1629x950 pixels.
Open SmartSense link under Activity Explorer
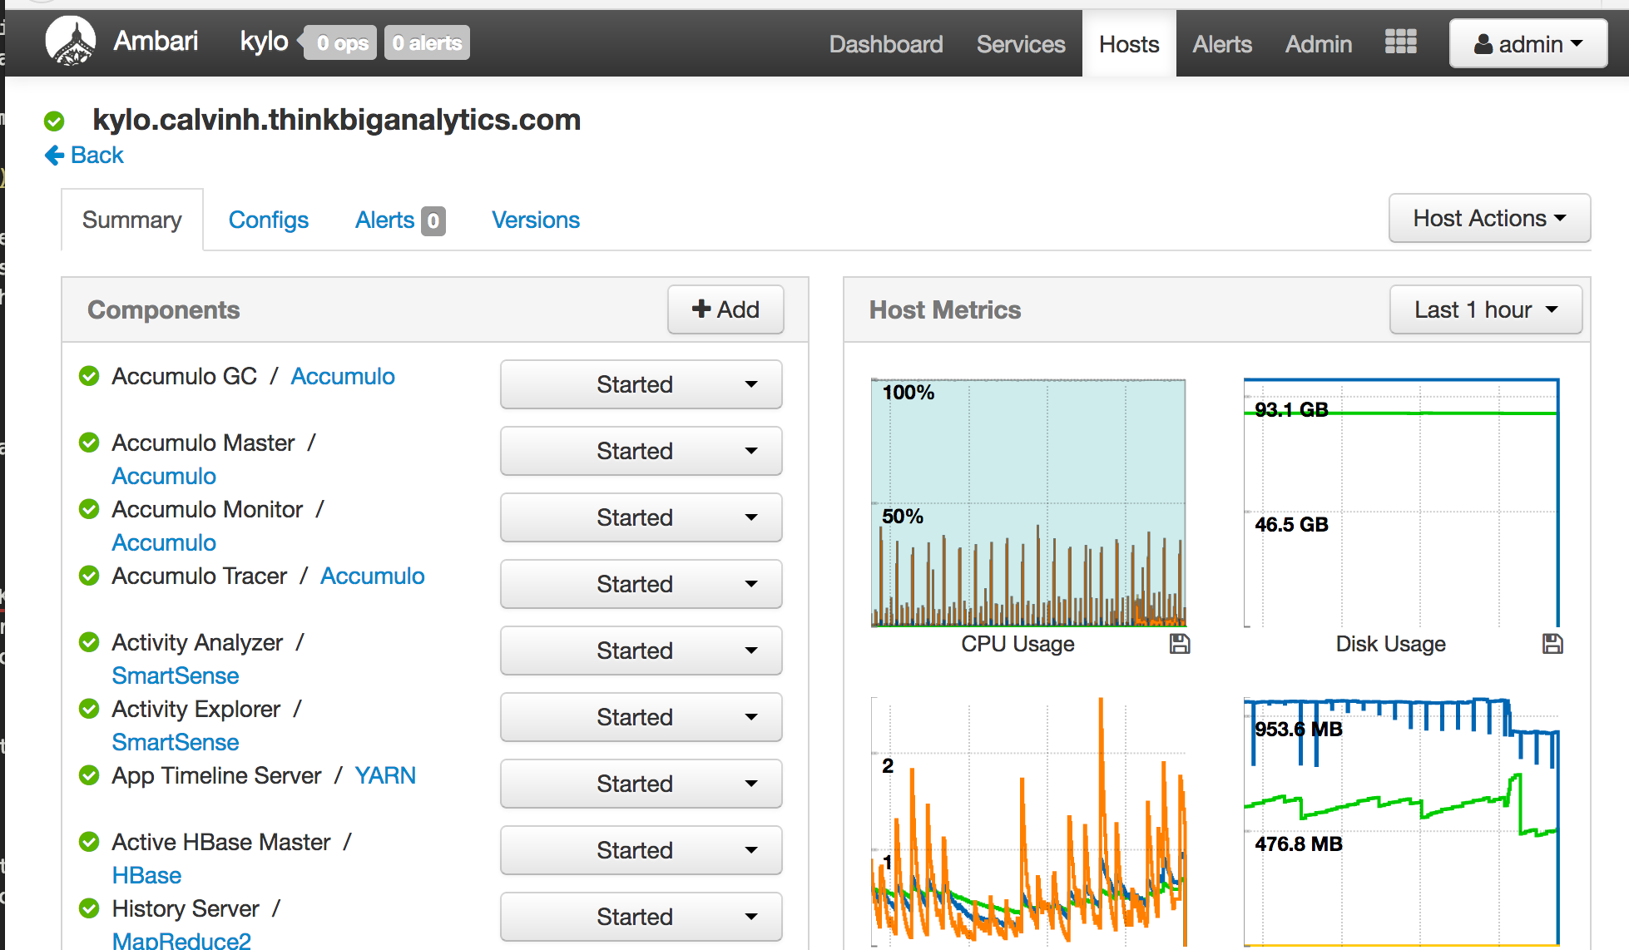coord(176,742)
